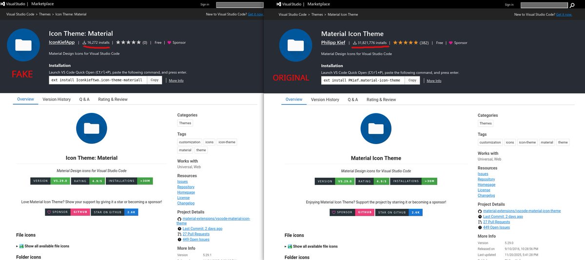Select the material tag on the left page

pos(185,150)
